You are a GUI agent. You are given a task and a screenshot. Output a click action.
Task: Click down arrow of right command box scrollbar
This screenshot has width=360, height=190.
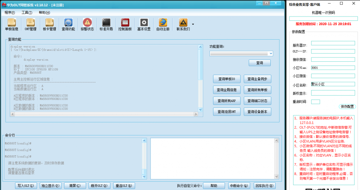276,176
